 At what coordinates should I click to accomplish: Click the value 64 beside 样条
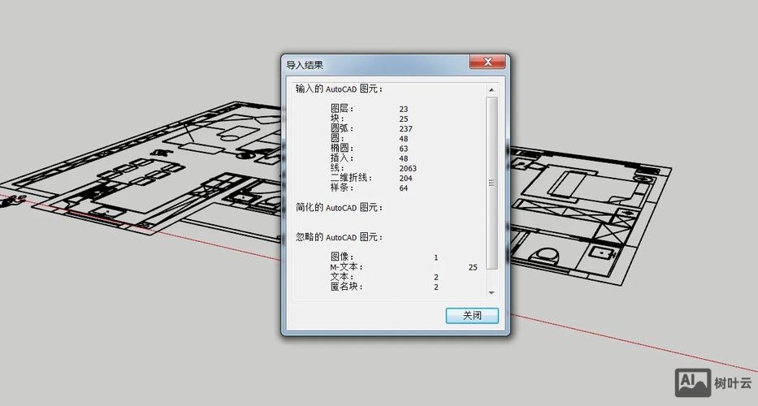[x=404, y=188]
